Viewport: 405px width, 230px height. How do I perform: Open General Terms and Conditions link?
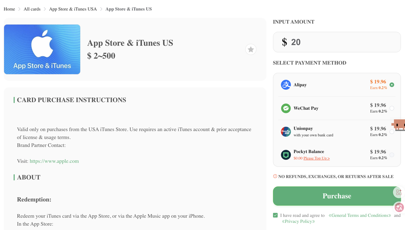(360, 215)
